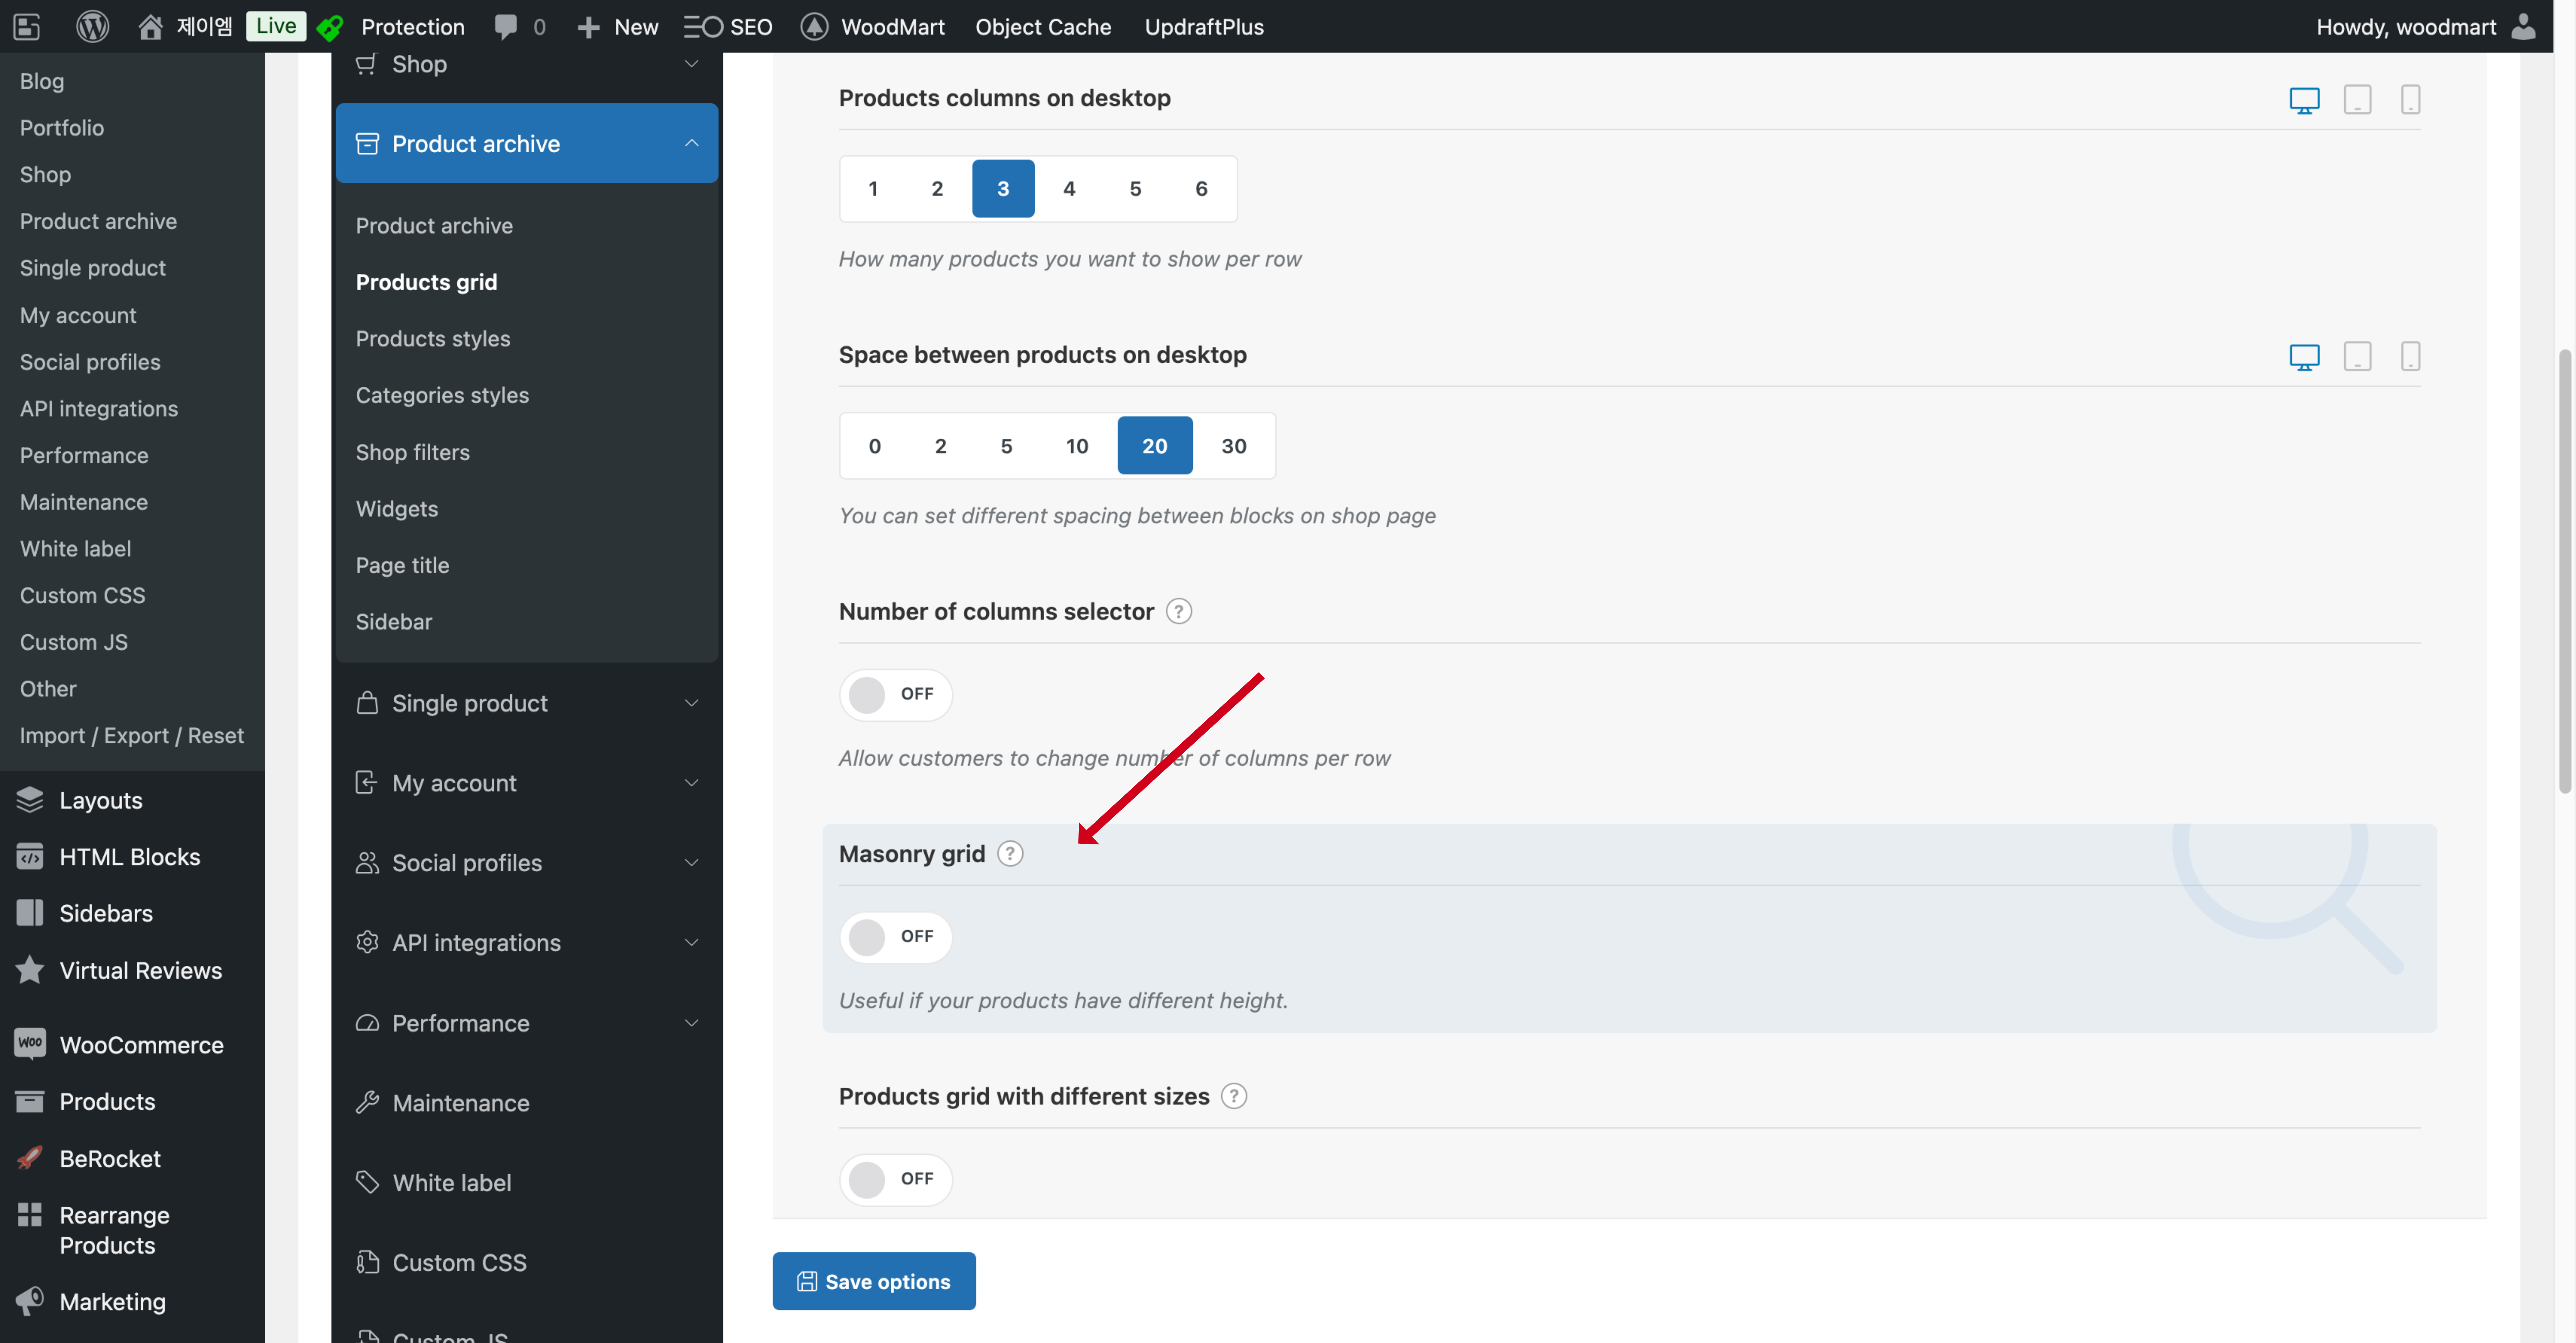The width and height of the screenshot is (2576, 1343).
Task: Click Save options button
Action: click(874, 1281)
